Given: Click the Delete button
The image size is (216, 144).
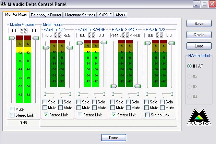Looking at the screenshot, I should 199,35.
